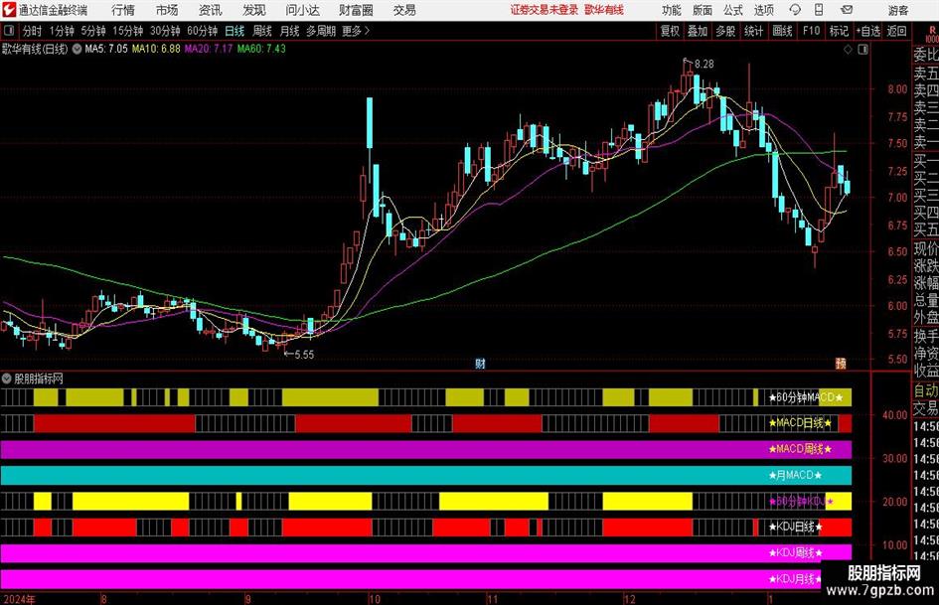Click the 标记 mark toolbar button

(x=839, y=31)
